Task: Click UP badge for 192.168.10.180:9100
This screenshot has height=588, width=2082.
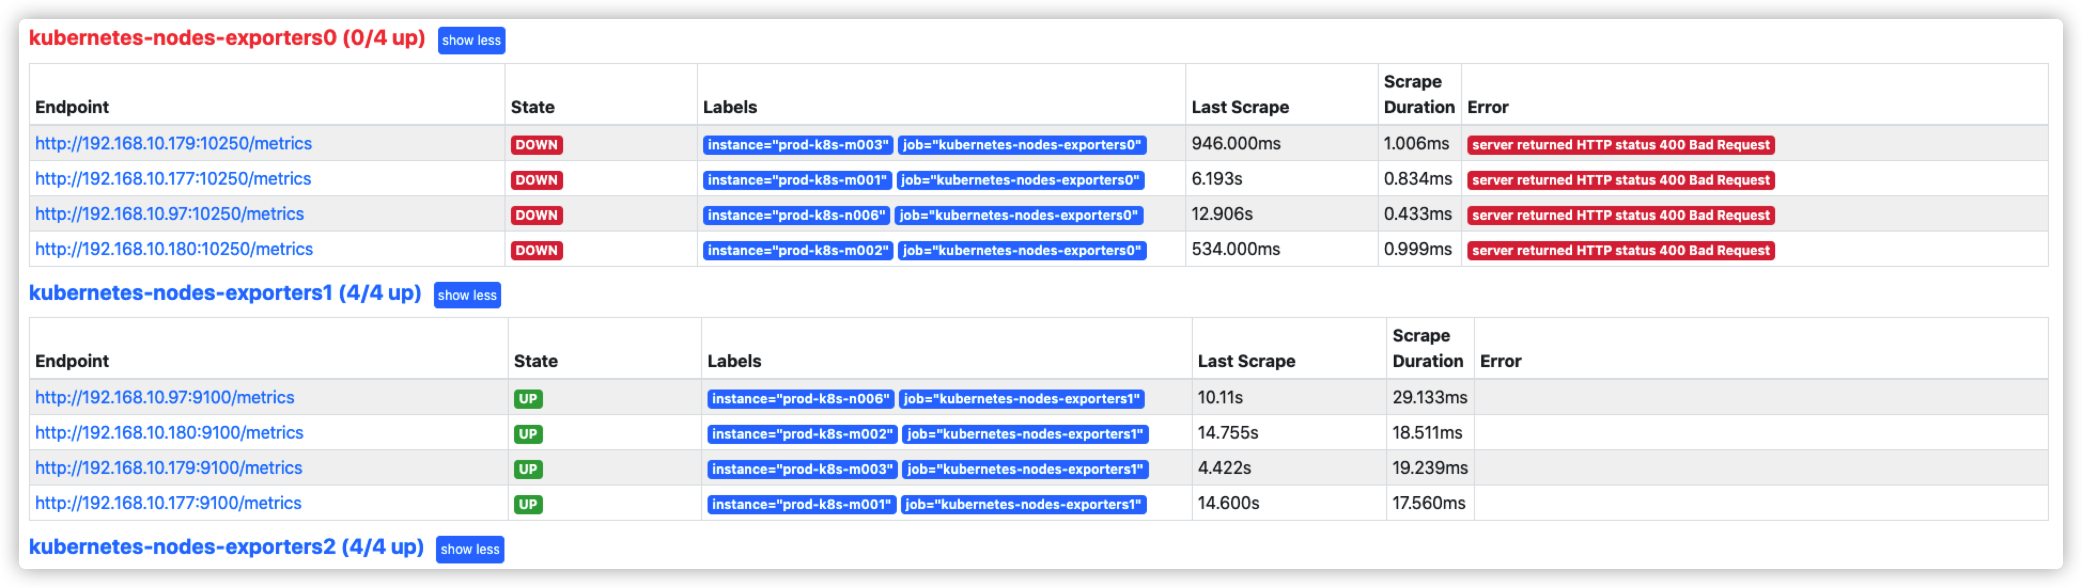Action: point(528,434)
